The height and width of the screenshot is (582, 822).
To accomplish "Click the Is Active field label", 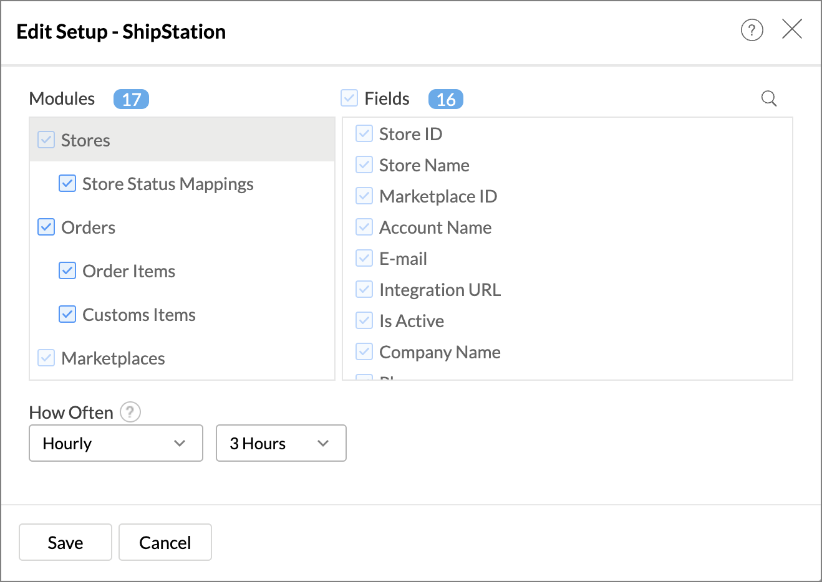I will click(x=412, y=321).
